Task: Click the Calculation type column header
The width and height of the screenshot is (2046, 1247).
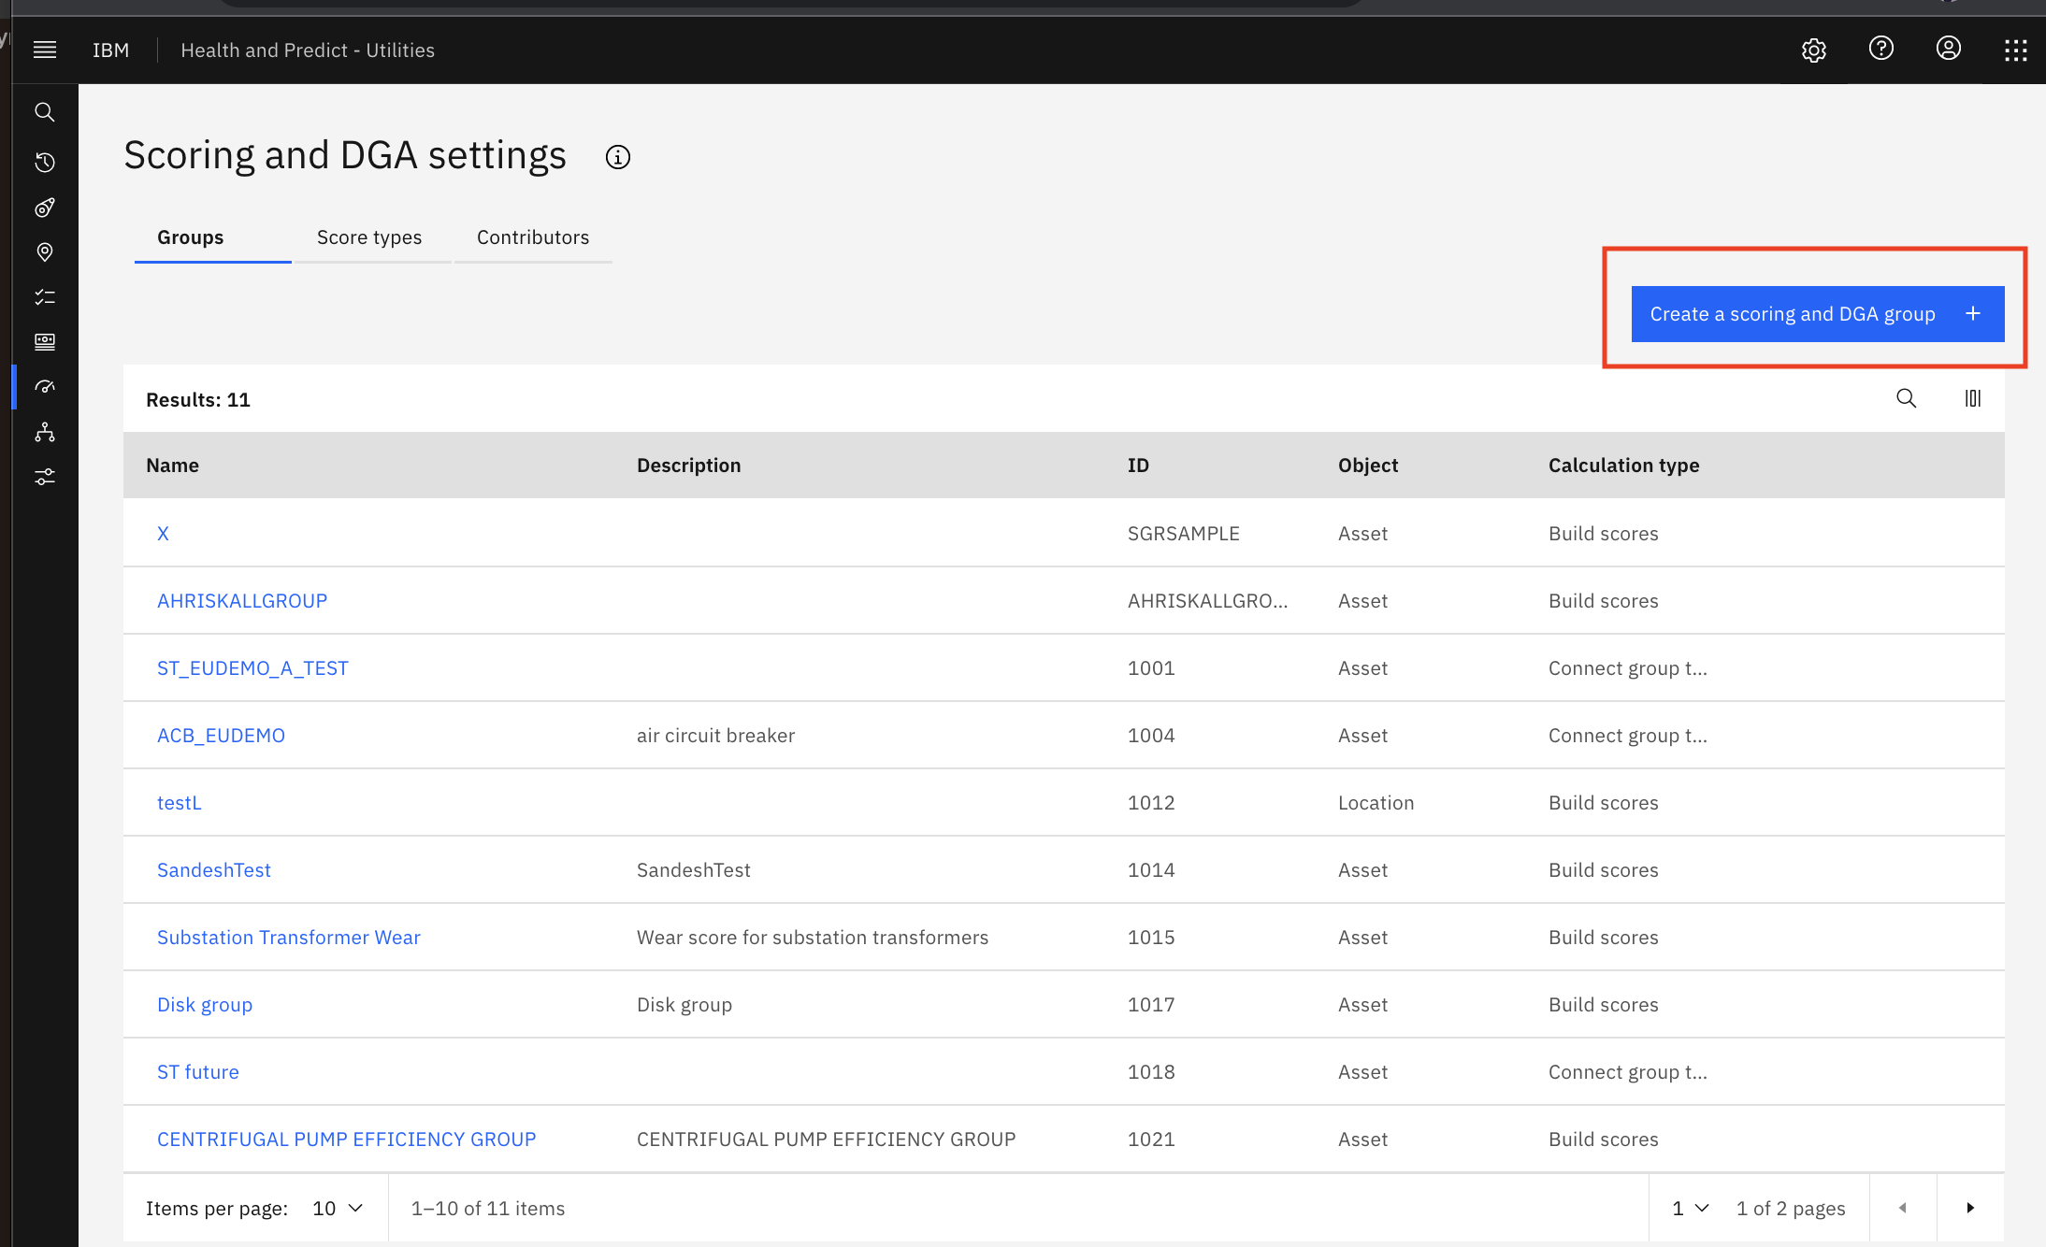Action: click(x=1624, y=466)
